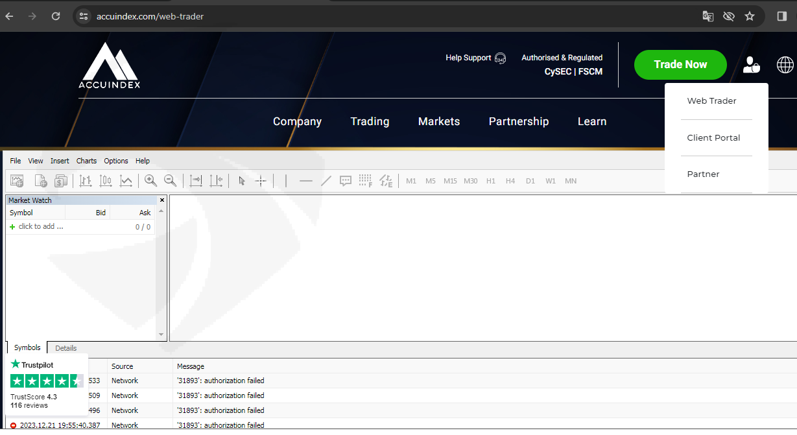Select Client Portal from account dropdown
Viewport: 797px width, 435px height.
[713, 138]
